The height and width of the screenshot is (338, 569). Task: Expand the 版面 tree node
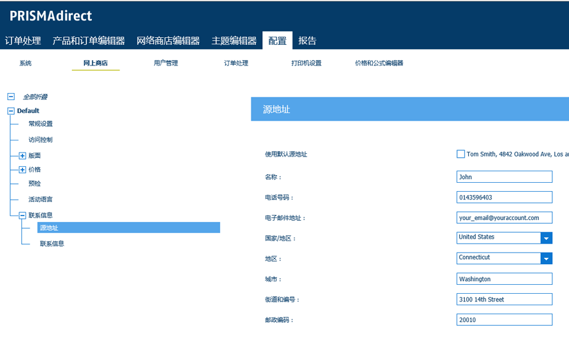tap(23, 156)
